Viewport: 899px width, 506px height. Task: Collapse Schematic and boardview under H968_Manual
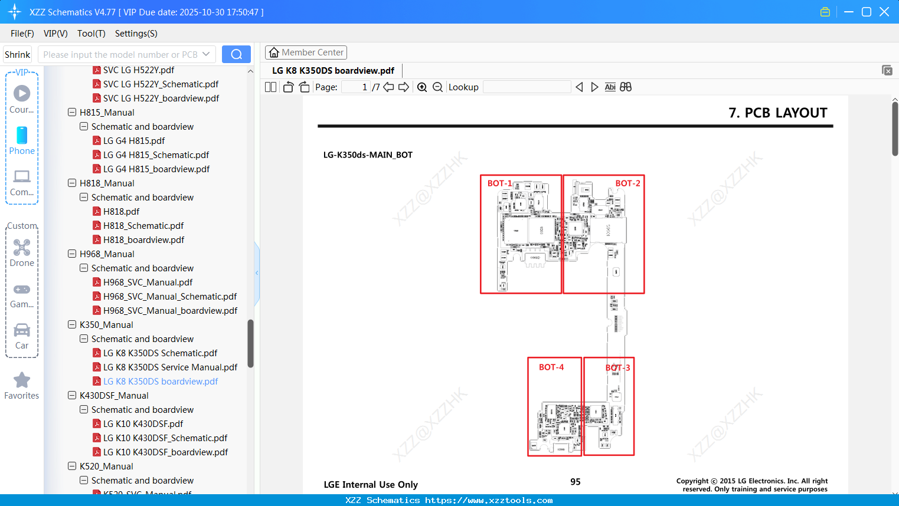[84, 268]
